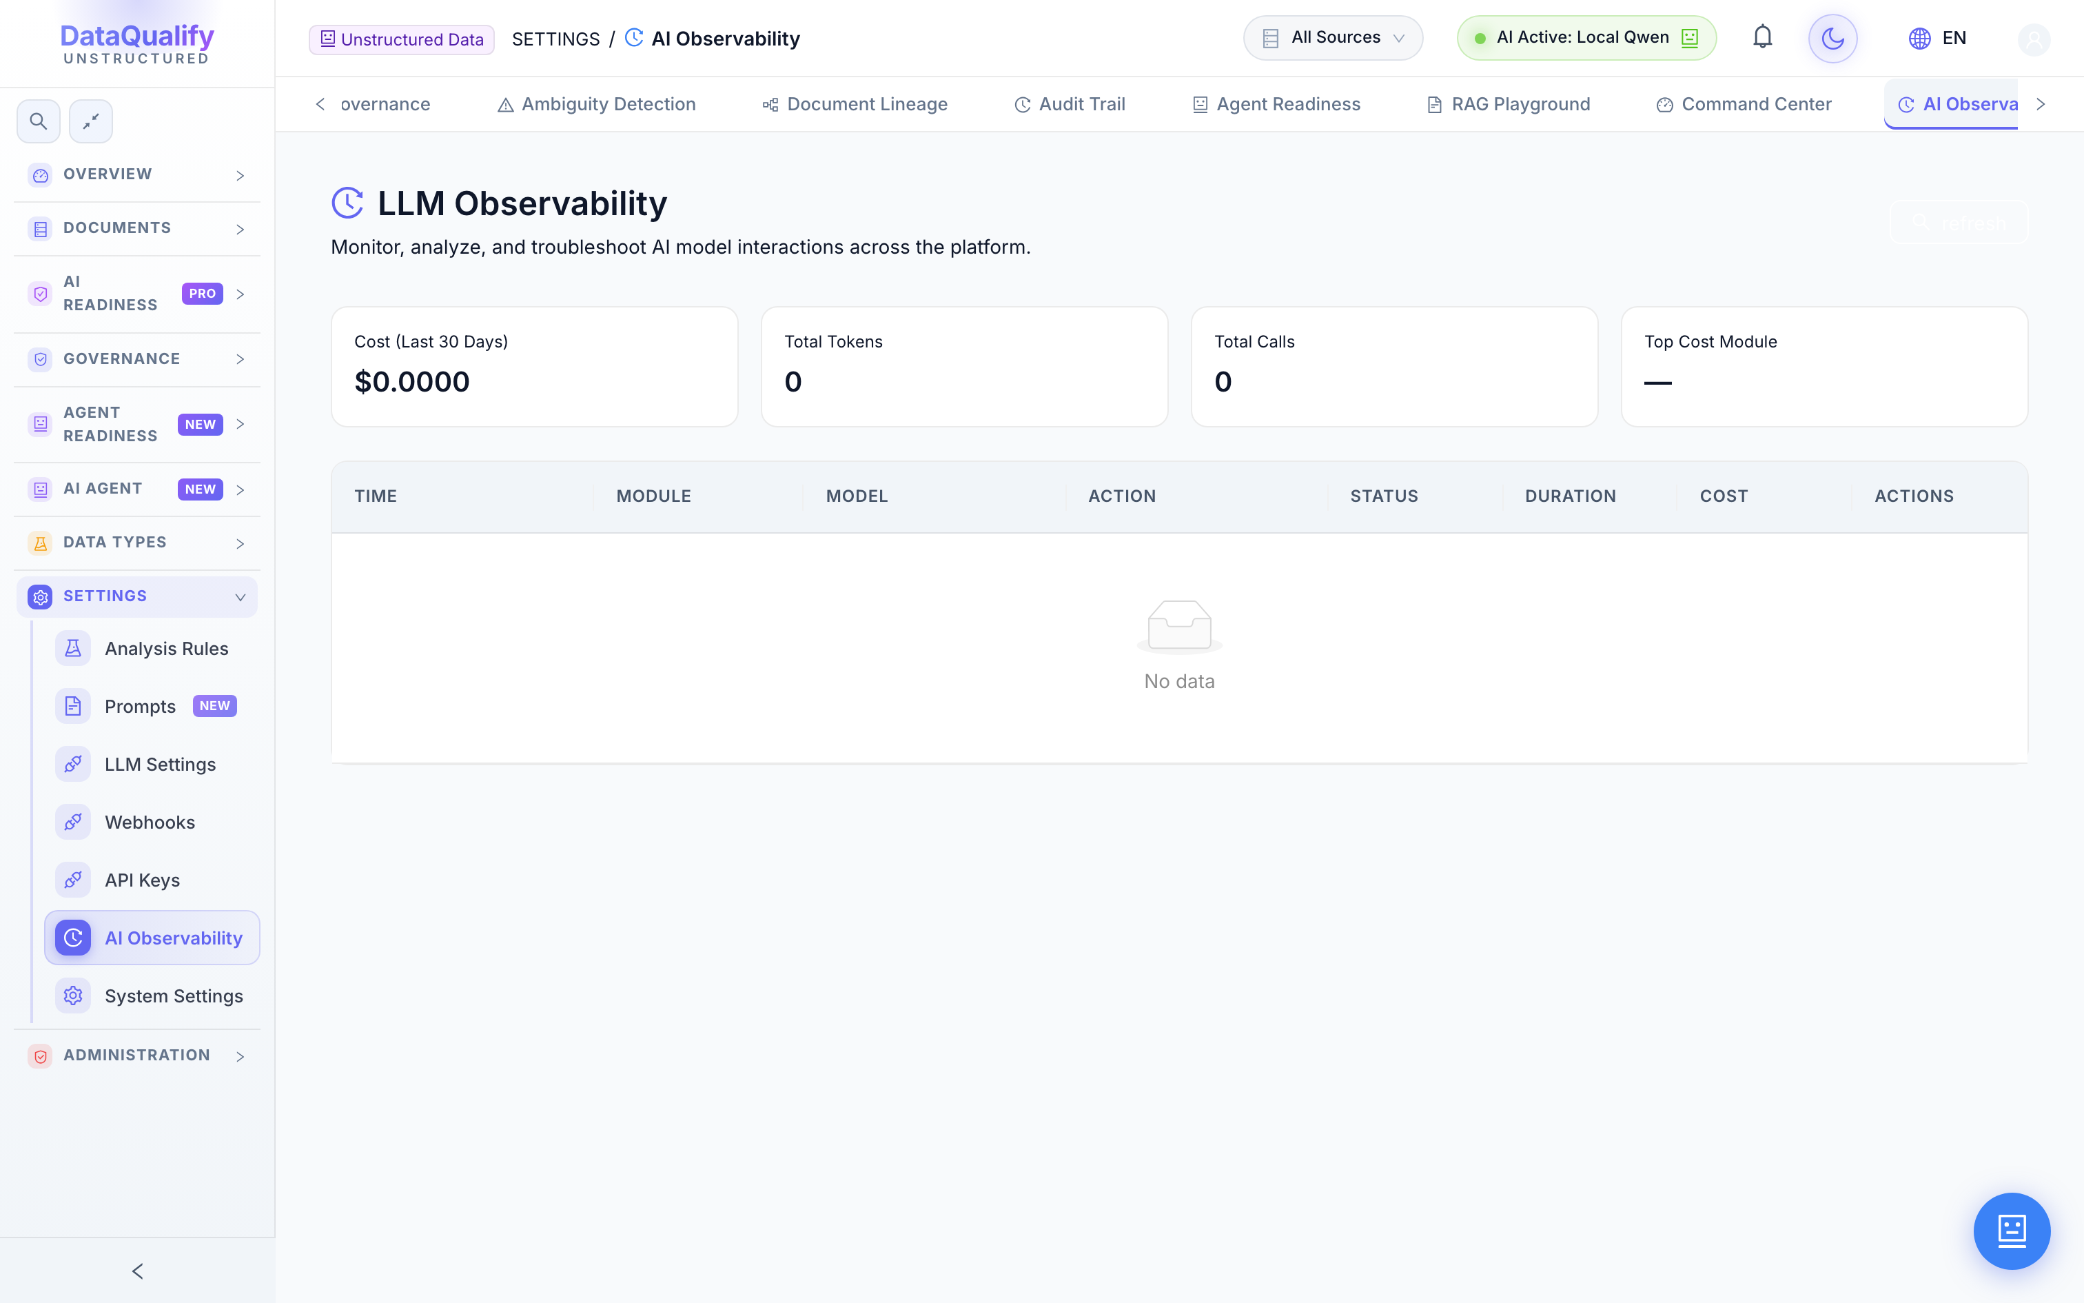
Task: Switch to RAG Playground tab
Action: click(x=1508, y=104)
